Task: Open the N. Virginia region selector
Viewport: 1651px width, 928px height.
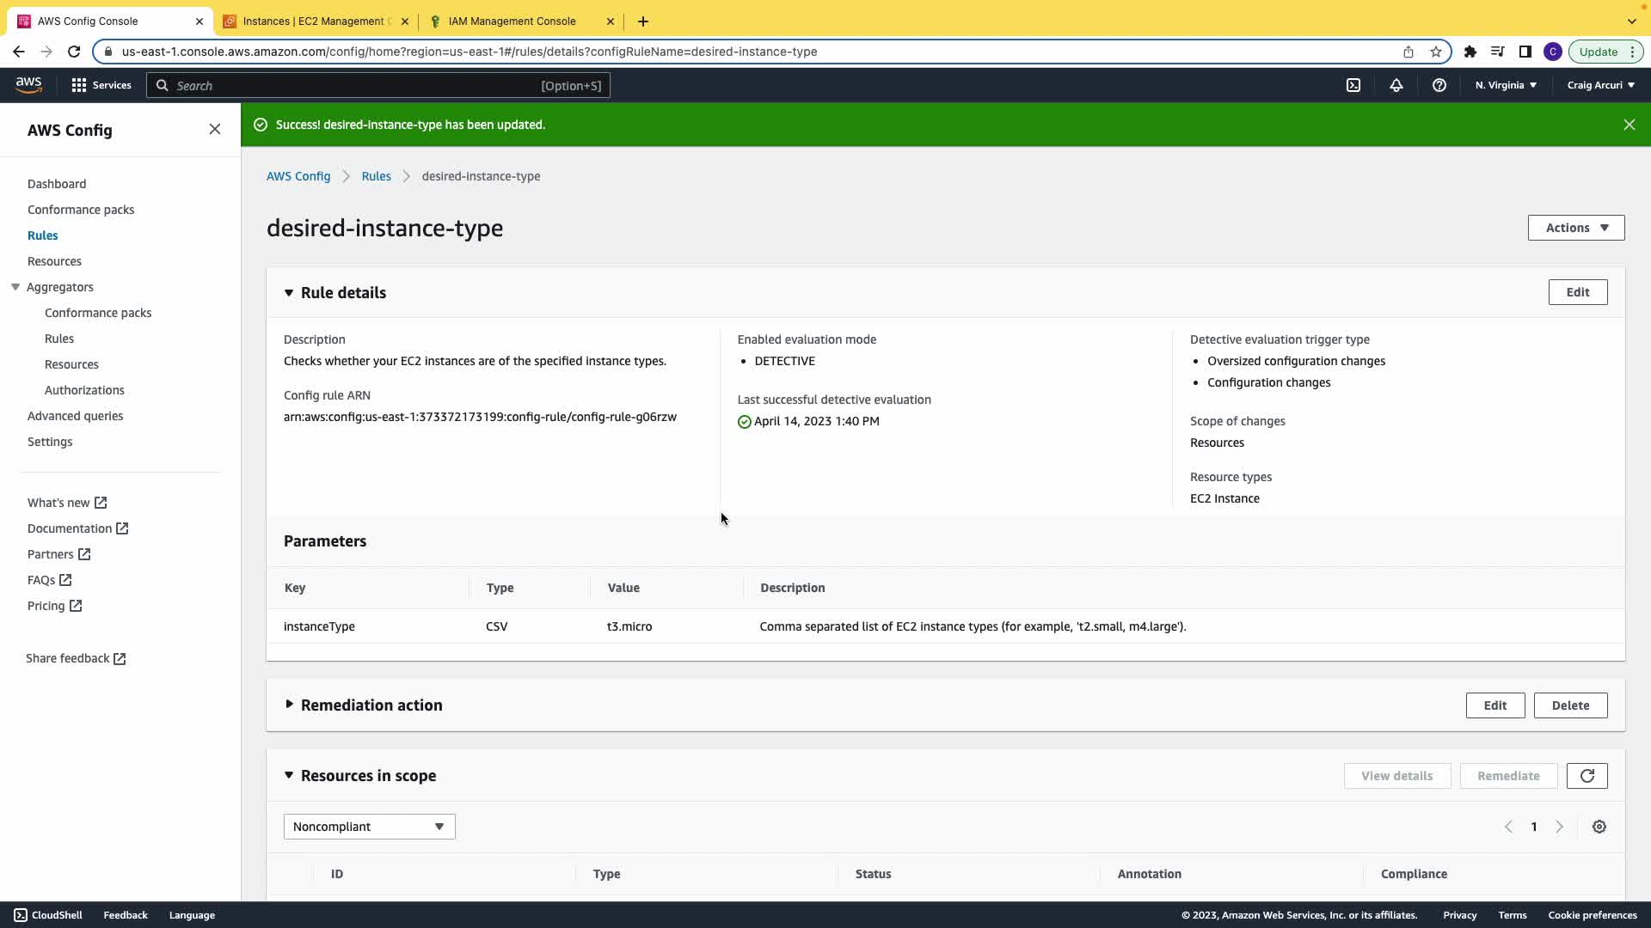Action: 1506,85
